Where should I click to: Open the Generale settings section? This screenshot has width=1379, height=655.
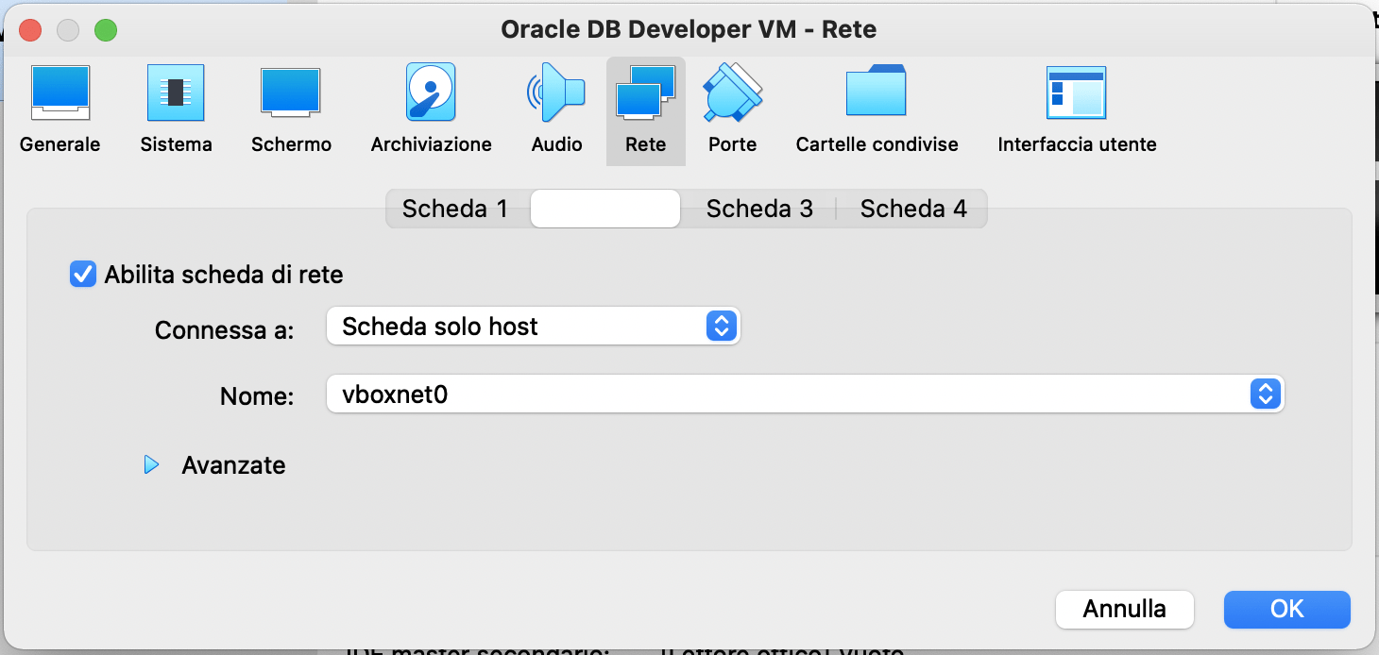pos(60,110)
